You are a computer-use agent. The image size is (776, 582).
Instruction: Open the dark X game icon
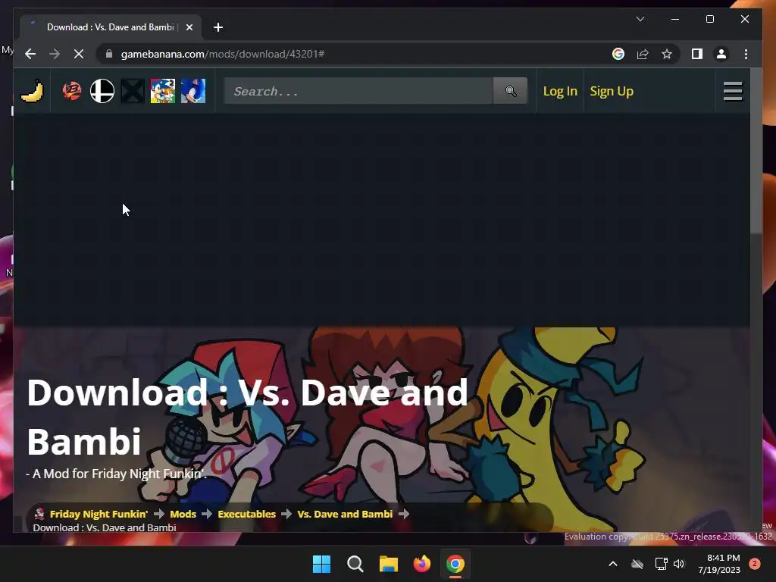pyautogui.click(x=133, y=91)
